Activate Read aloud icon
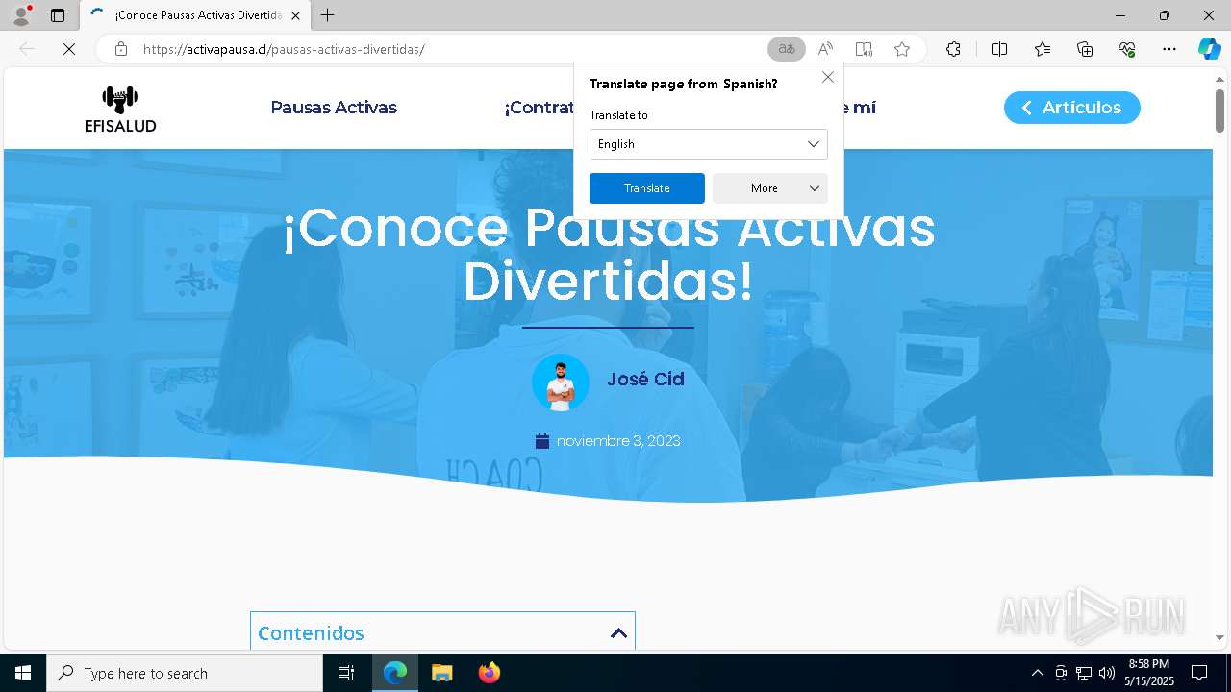This screenshot has height=692, width=1231. coord(825,49)
